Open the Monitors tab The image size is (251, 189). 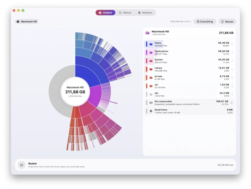(145, 13)
